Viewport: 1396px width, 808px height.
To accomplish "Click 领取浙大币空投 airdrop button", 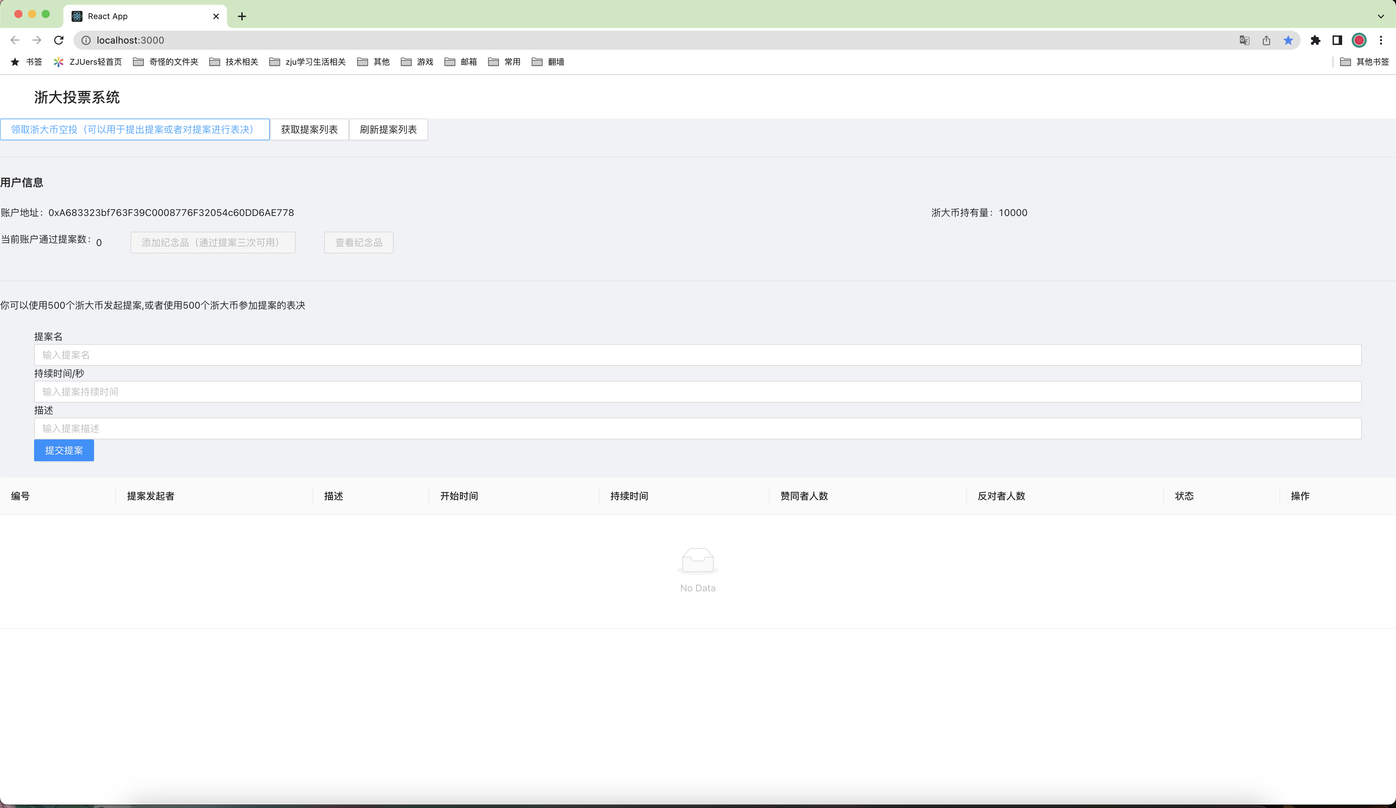I will (x=135, y=129).
